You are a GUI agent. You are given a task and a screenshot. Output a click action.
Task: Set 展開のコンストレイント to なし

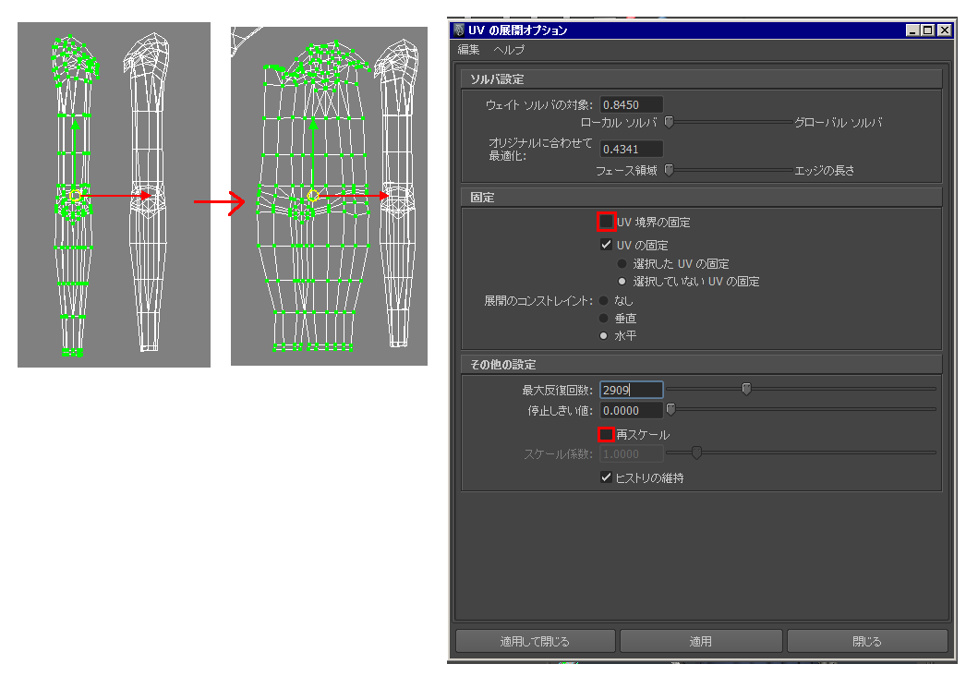click(x=604, y=301)
